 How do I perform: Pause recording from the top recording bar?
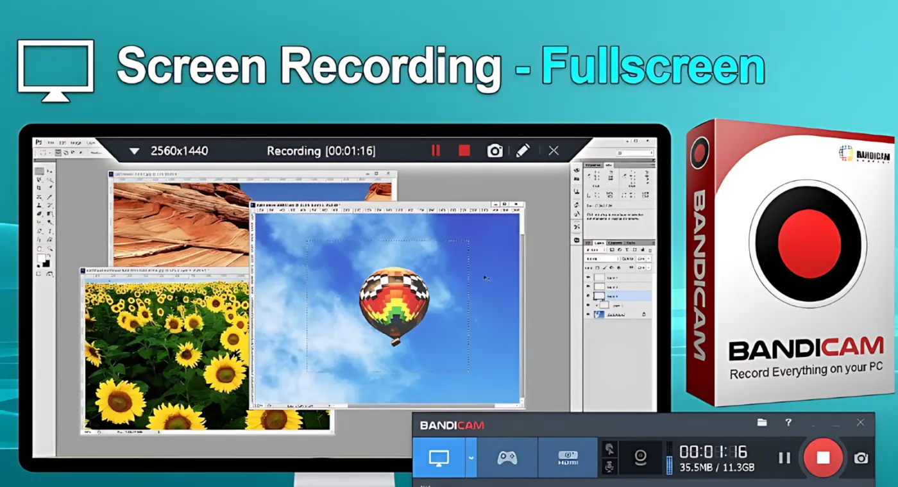pyautogui.click(x=436, y=151)
